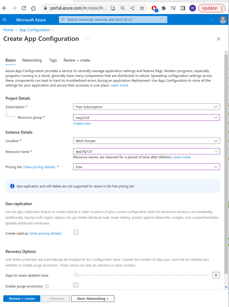229x307 pixels.
Task: Go back to the previous browser page
Action: click(x=5, y=8)
